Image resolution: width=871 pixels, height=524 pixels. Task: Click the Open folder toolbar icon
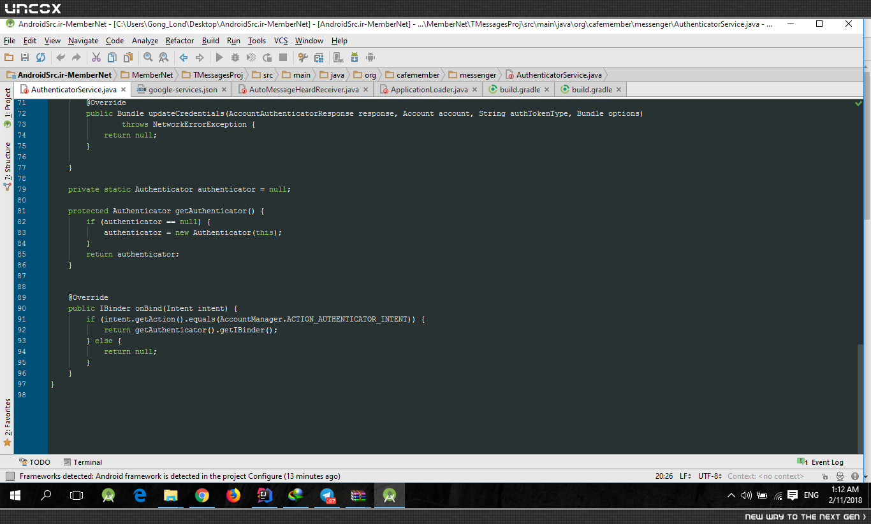[x=9, y=57]
